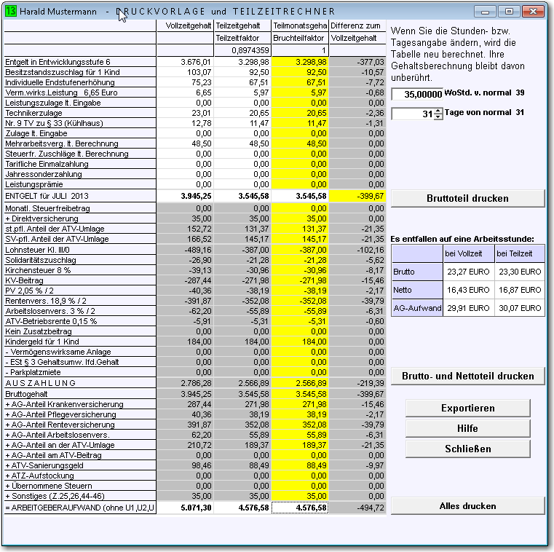Click the bei Teilzeit header in hourly table

[x=519, y=253]
